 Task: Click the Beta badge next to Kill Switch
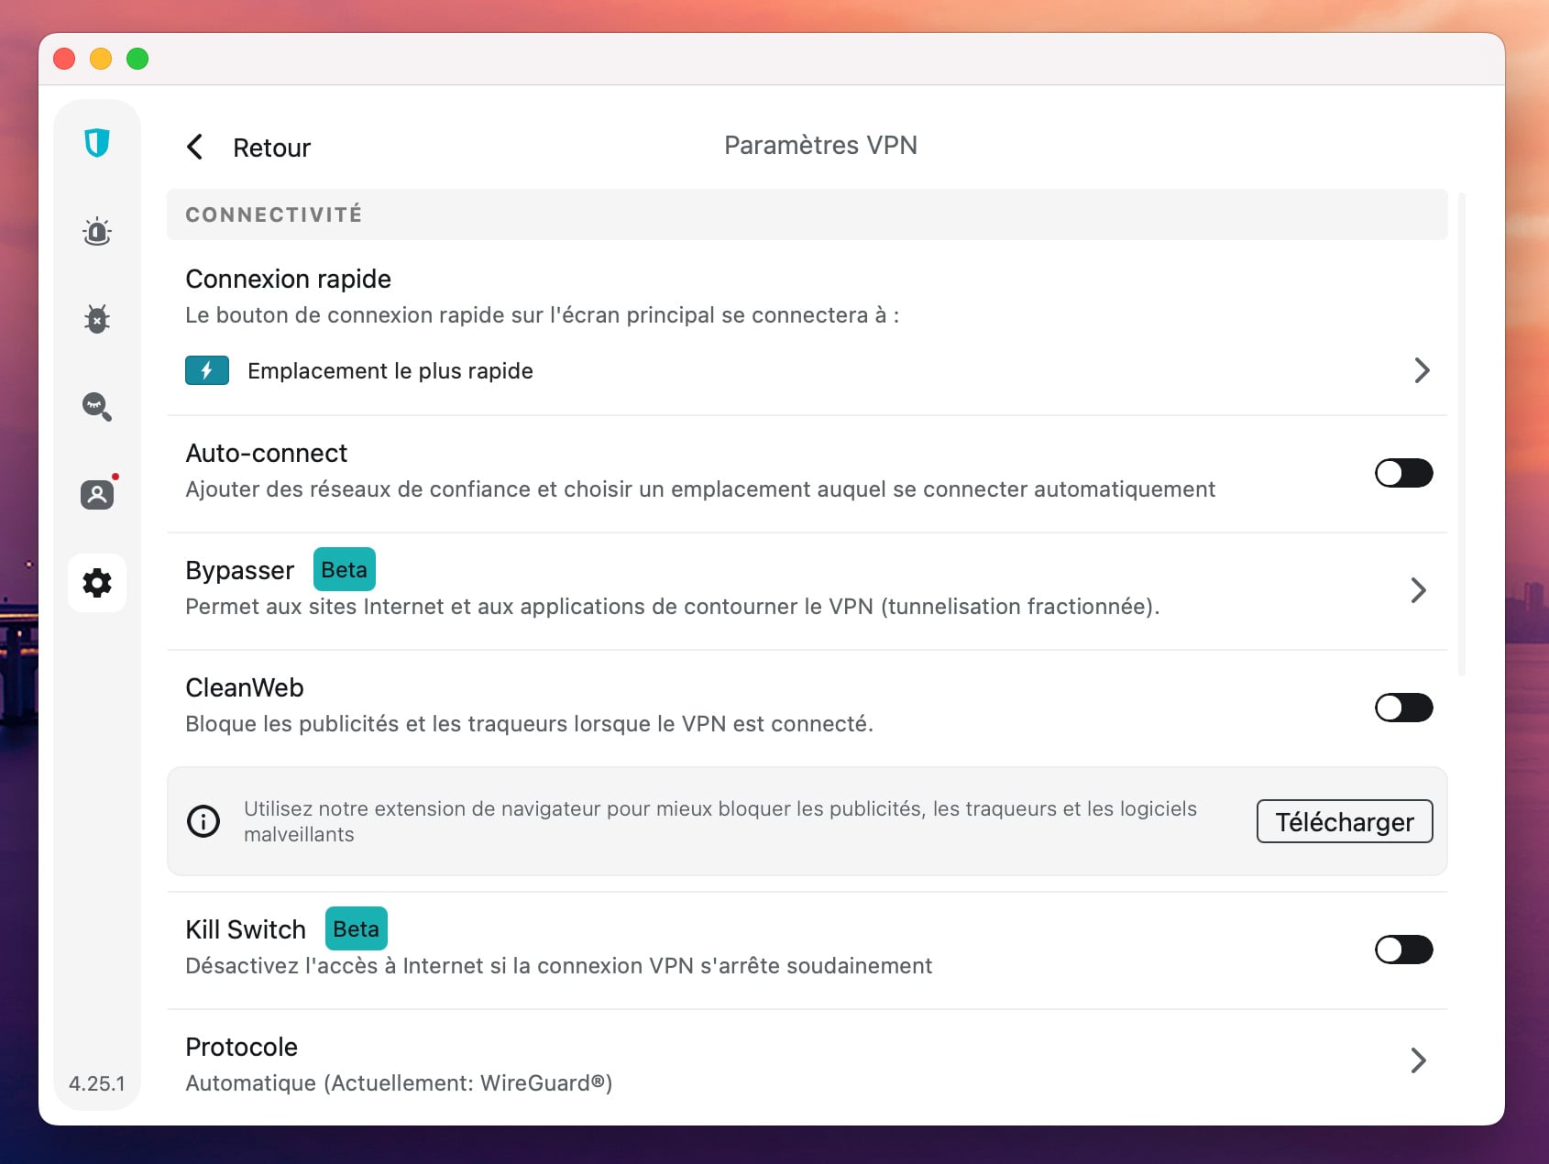tap(357, 929)
